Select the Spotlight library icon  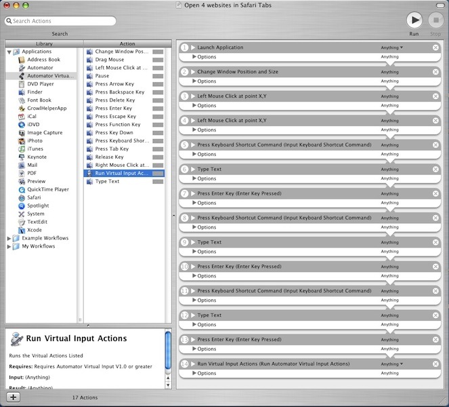22,206
